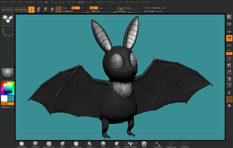Select the white main color swatch
The image size is (233, 148).
point(4,98)
